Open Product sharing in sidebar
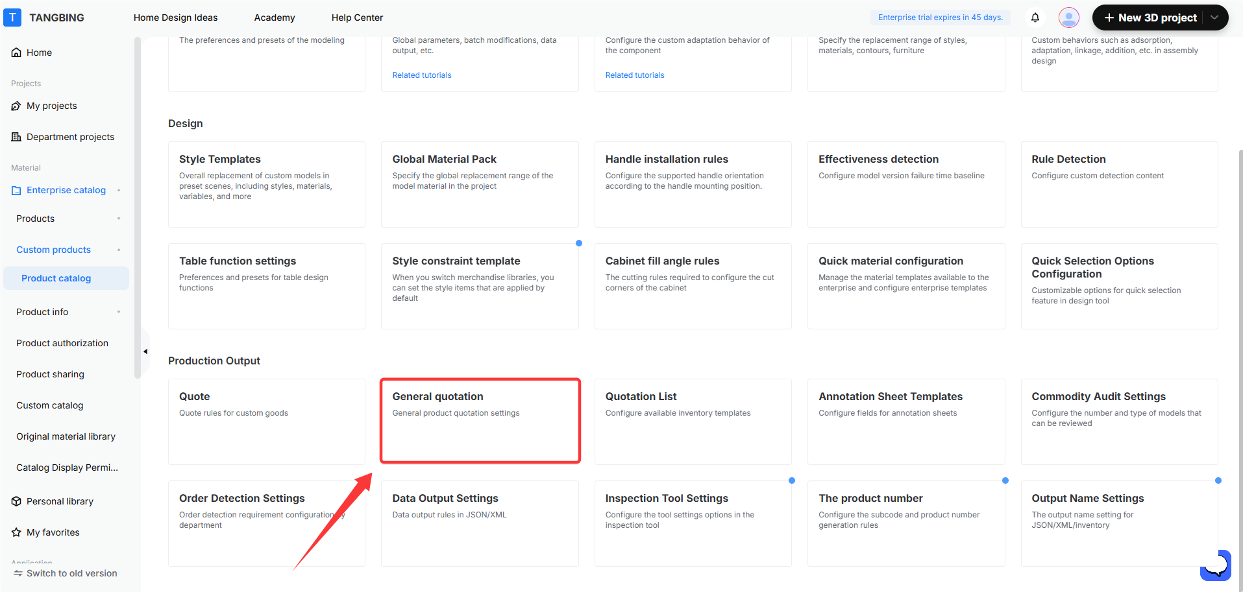The image size is (1243, 592). pos(50,374)
